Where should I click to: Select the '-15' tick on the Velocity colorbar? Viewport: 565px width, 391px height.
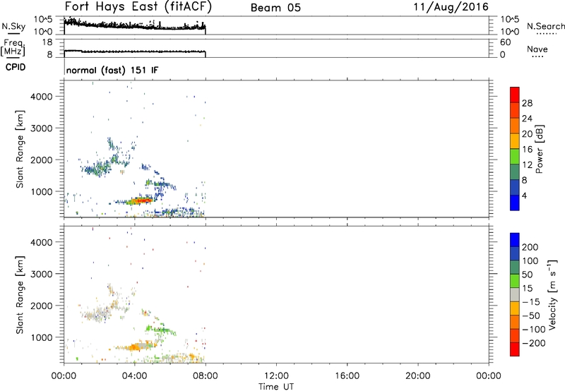[531, 301]
